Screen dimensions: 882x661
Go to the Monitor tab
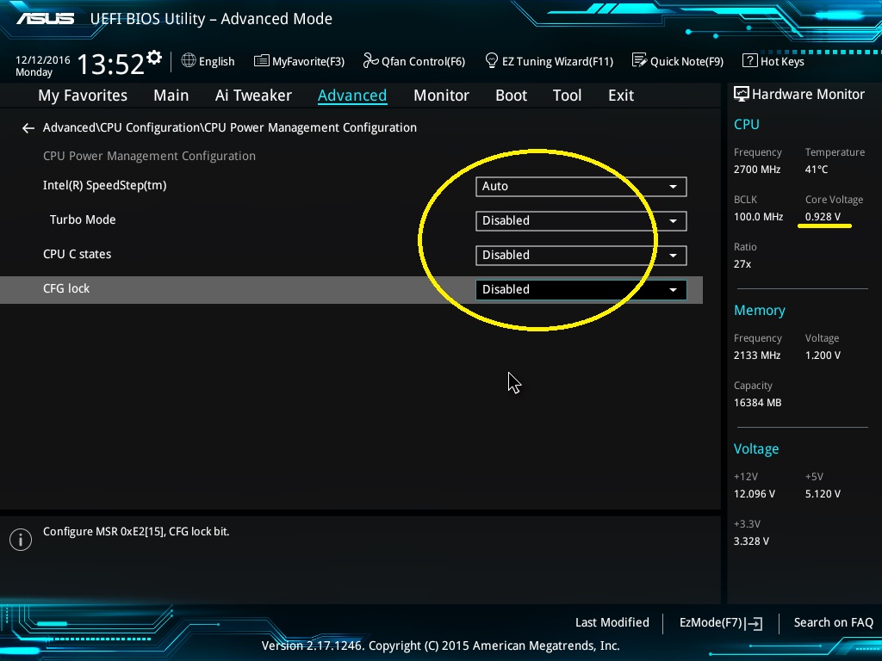[x=441, y=96]
